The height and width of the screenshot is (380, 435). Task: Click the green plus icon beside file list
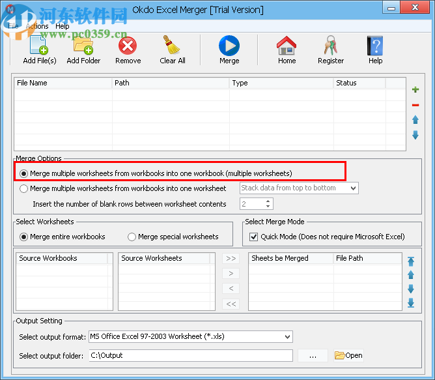(415, 89)
